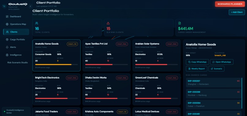247x116 pixels.
Task: Open the Krishna Auto Components card
Action: pos(106,112)
